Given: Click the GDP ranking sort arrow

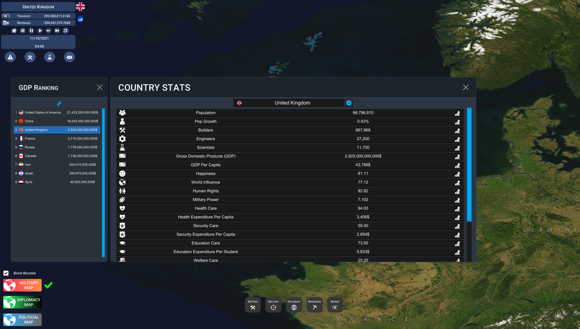Looking at the screenshot, I should coord(59,104).
